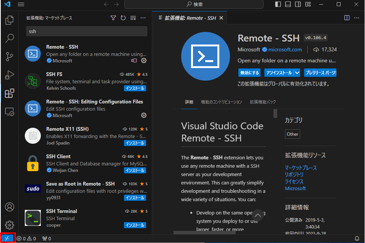365x243 pixels.
Task: Open Run and Debug view
Action: click(10, 75)
